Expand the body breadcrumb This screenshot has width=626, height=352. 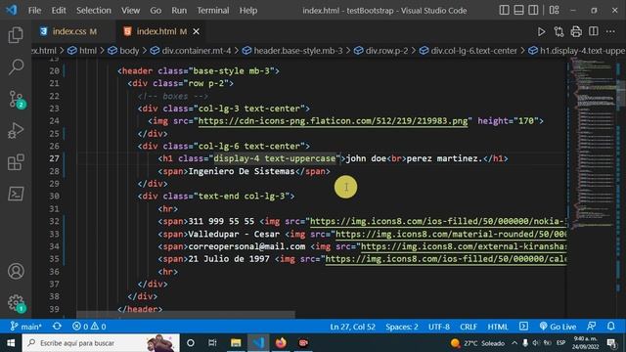(x=124, y=51)
